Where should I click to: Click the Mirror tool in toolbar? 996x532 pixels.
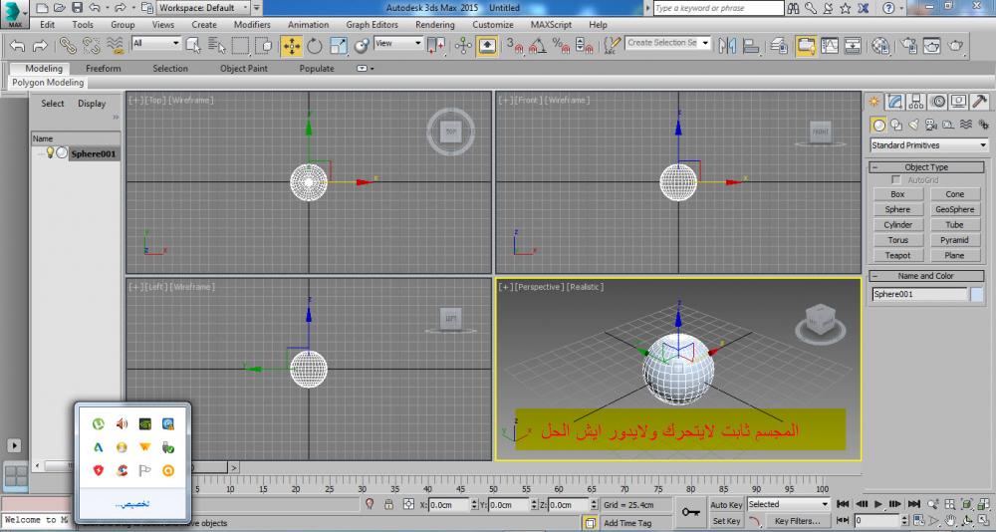point(725,45)
